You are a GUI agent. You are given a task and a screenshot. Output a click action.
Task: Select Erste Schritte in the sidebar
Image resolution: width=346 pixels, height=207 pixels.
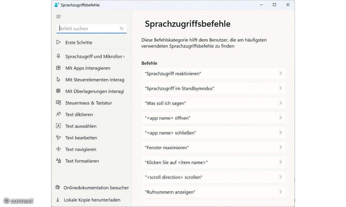click(78, 42)
